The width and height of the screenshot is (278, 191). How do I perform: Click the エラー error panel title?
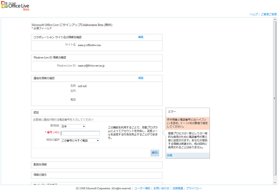coord(172,112)
